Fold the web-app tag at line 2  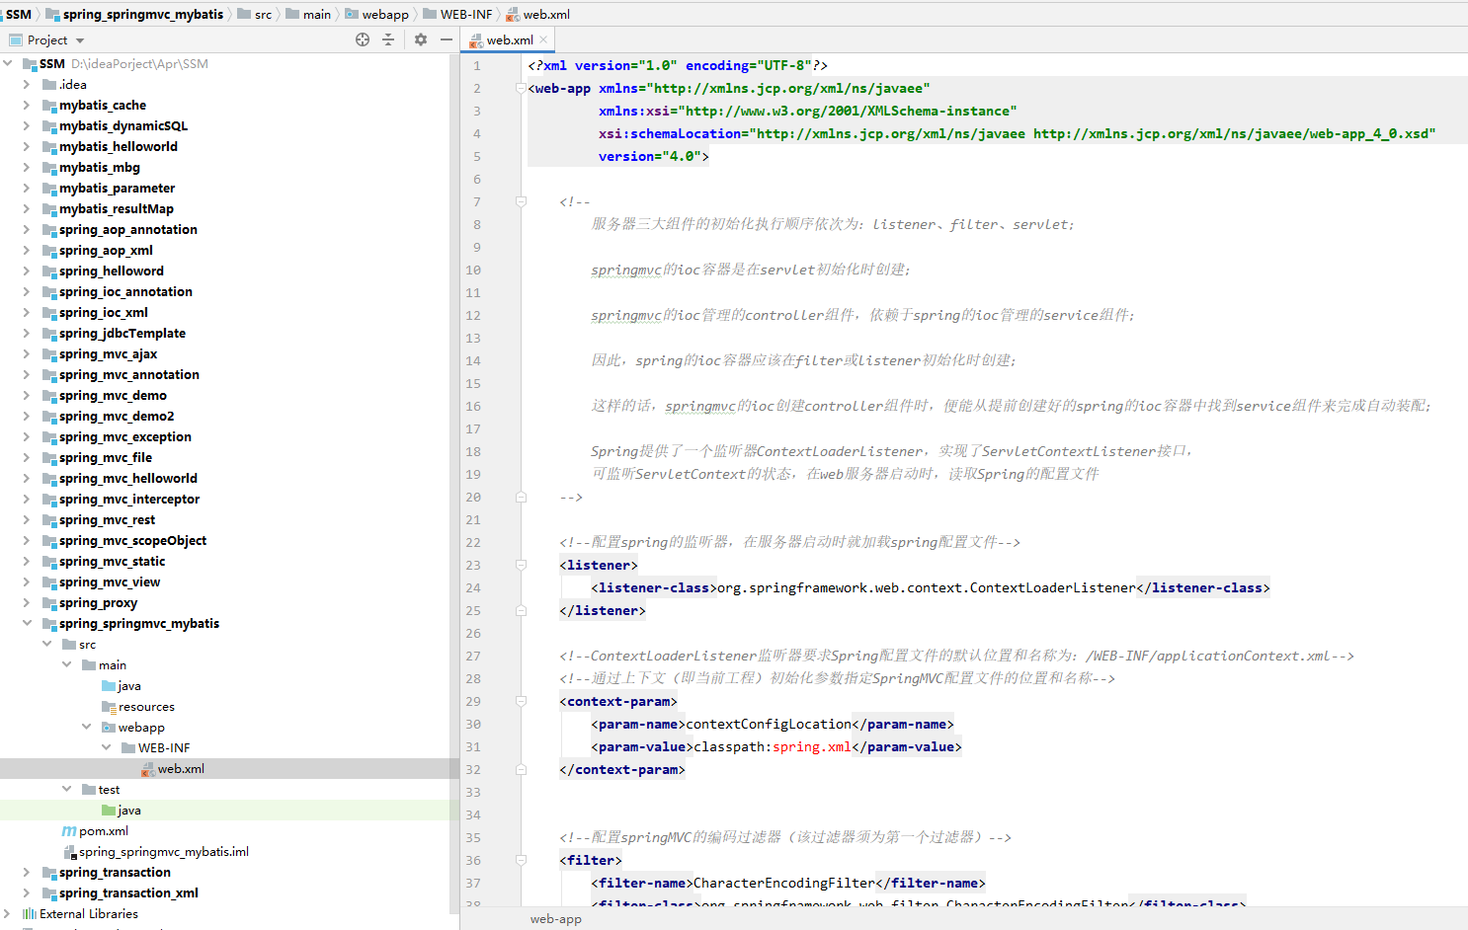(x=521, y=88)
